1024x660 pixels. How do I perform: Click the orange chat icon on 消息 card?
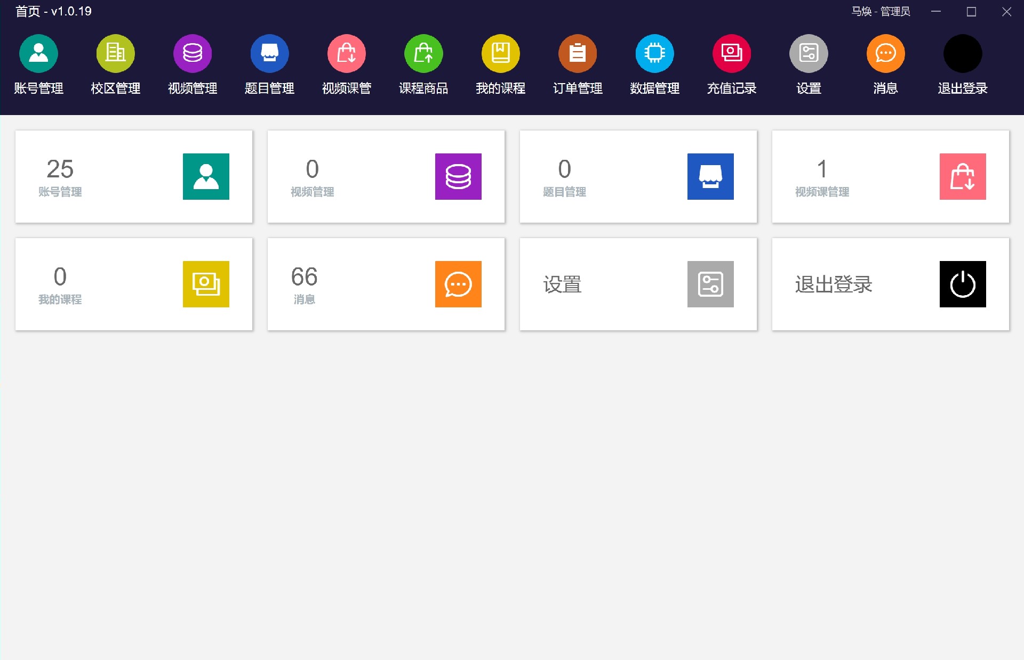click(458, 284)
